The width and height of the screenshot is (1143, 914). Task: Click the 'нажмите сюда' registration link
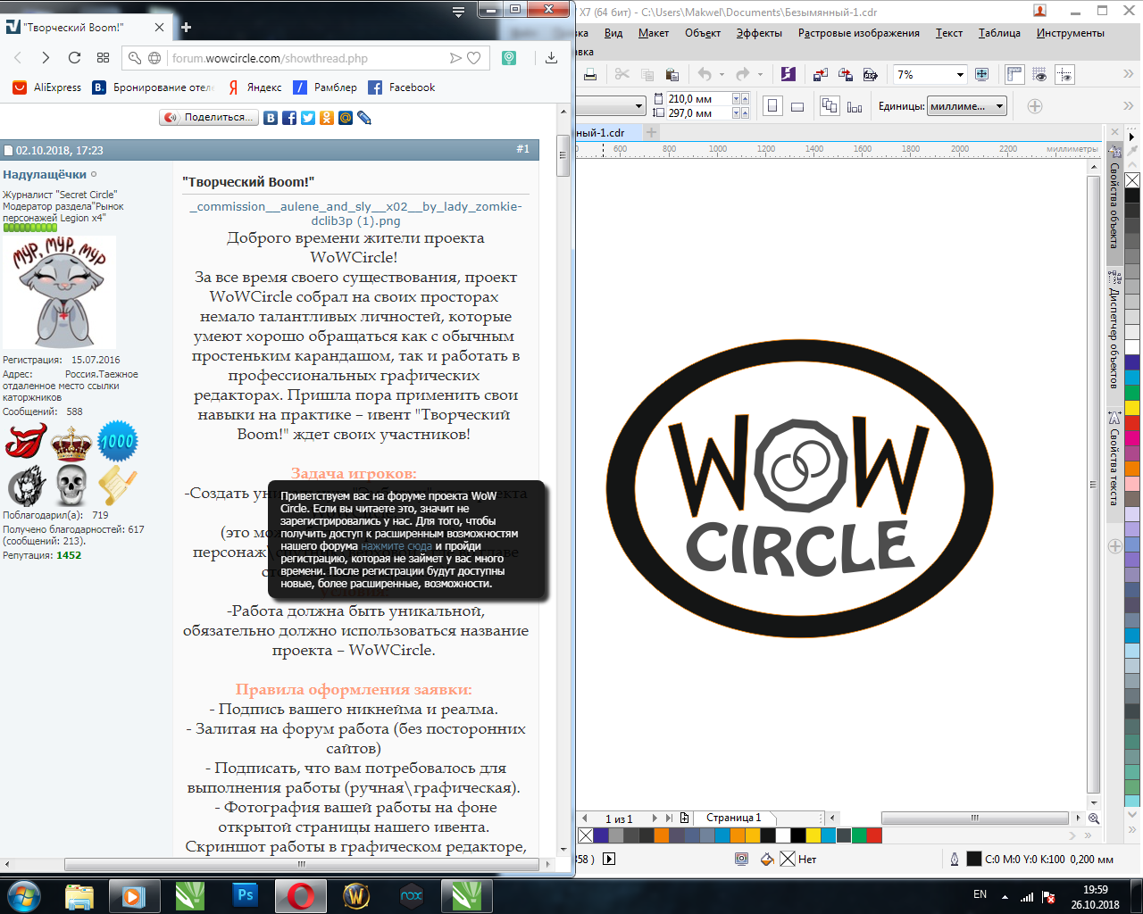pos(396,545)
